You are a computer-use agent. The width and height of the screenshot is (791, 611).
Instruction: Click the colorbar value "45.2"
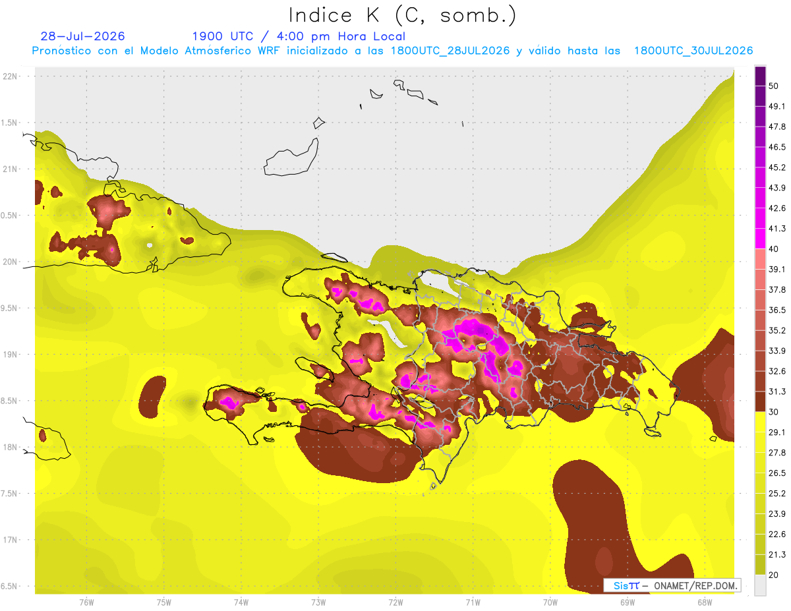[777, 167]
